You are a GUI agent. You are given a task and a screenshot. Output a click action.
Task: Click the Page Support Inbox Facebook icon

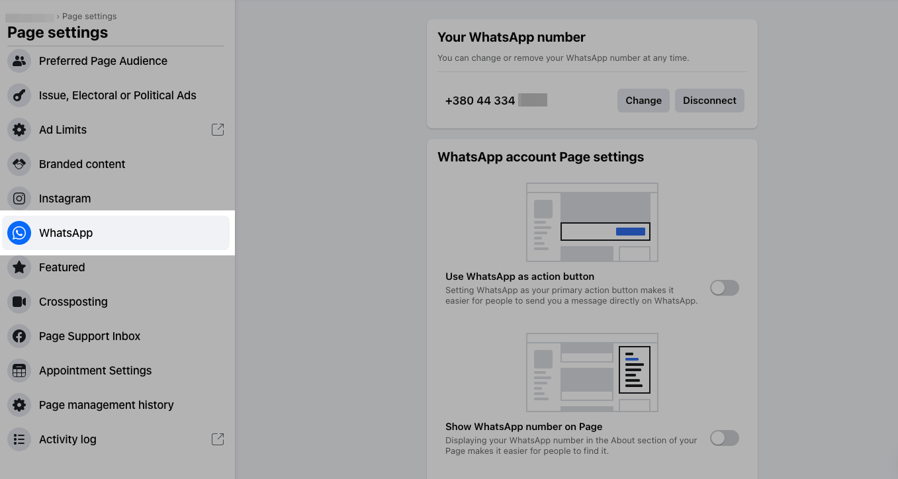point(19,336)
